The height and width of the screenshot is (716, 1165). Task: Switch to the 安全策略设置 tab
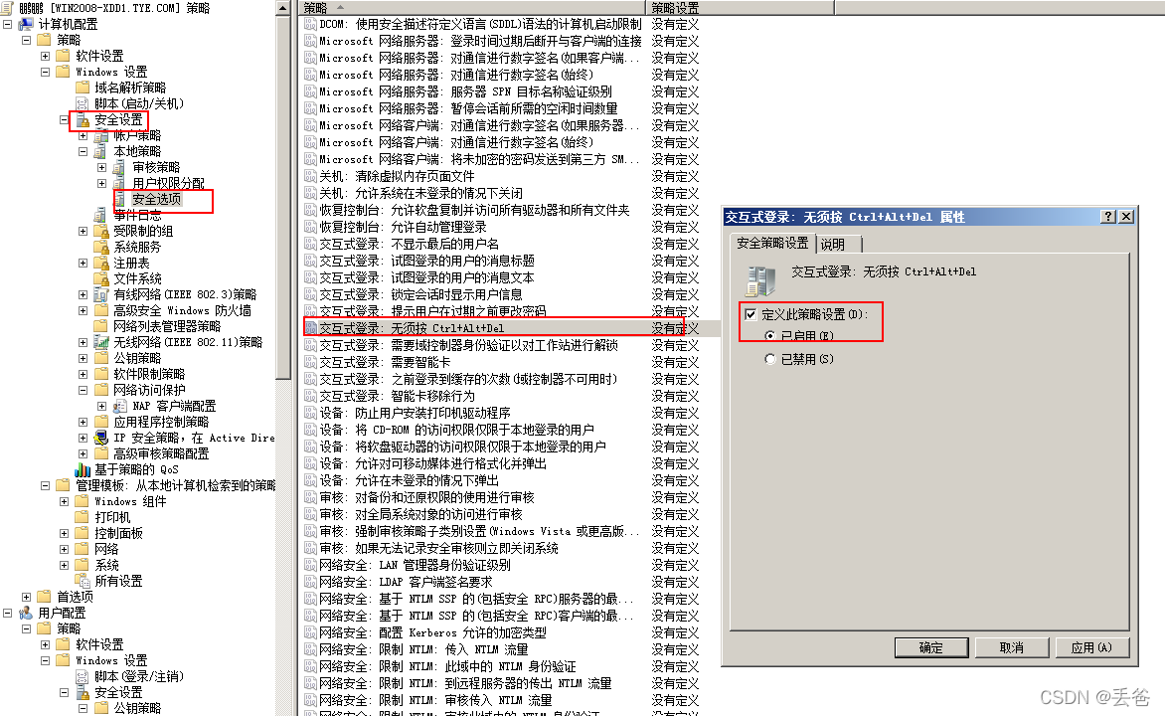(772, 243)
